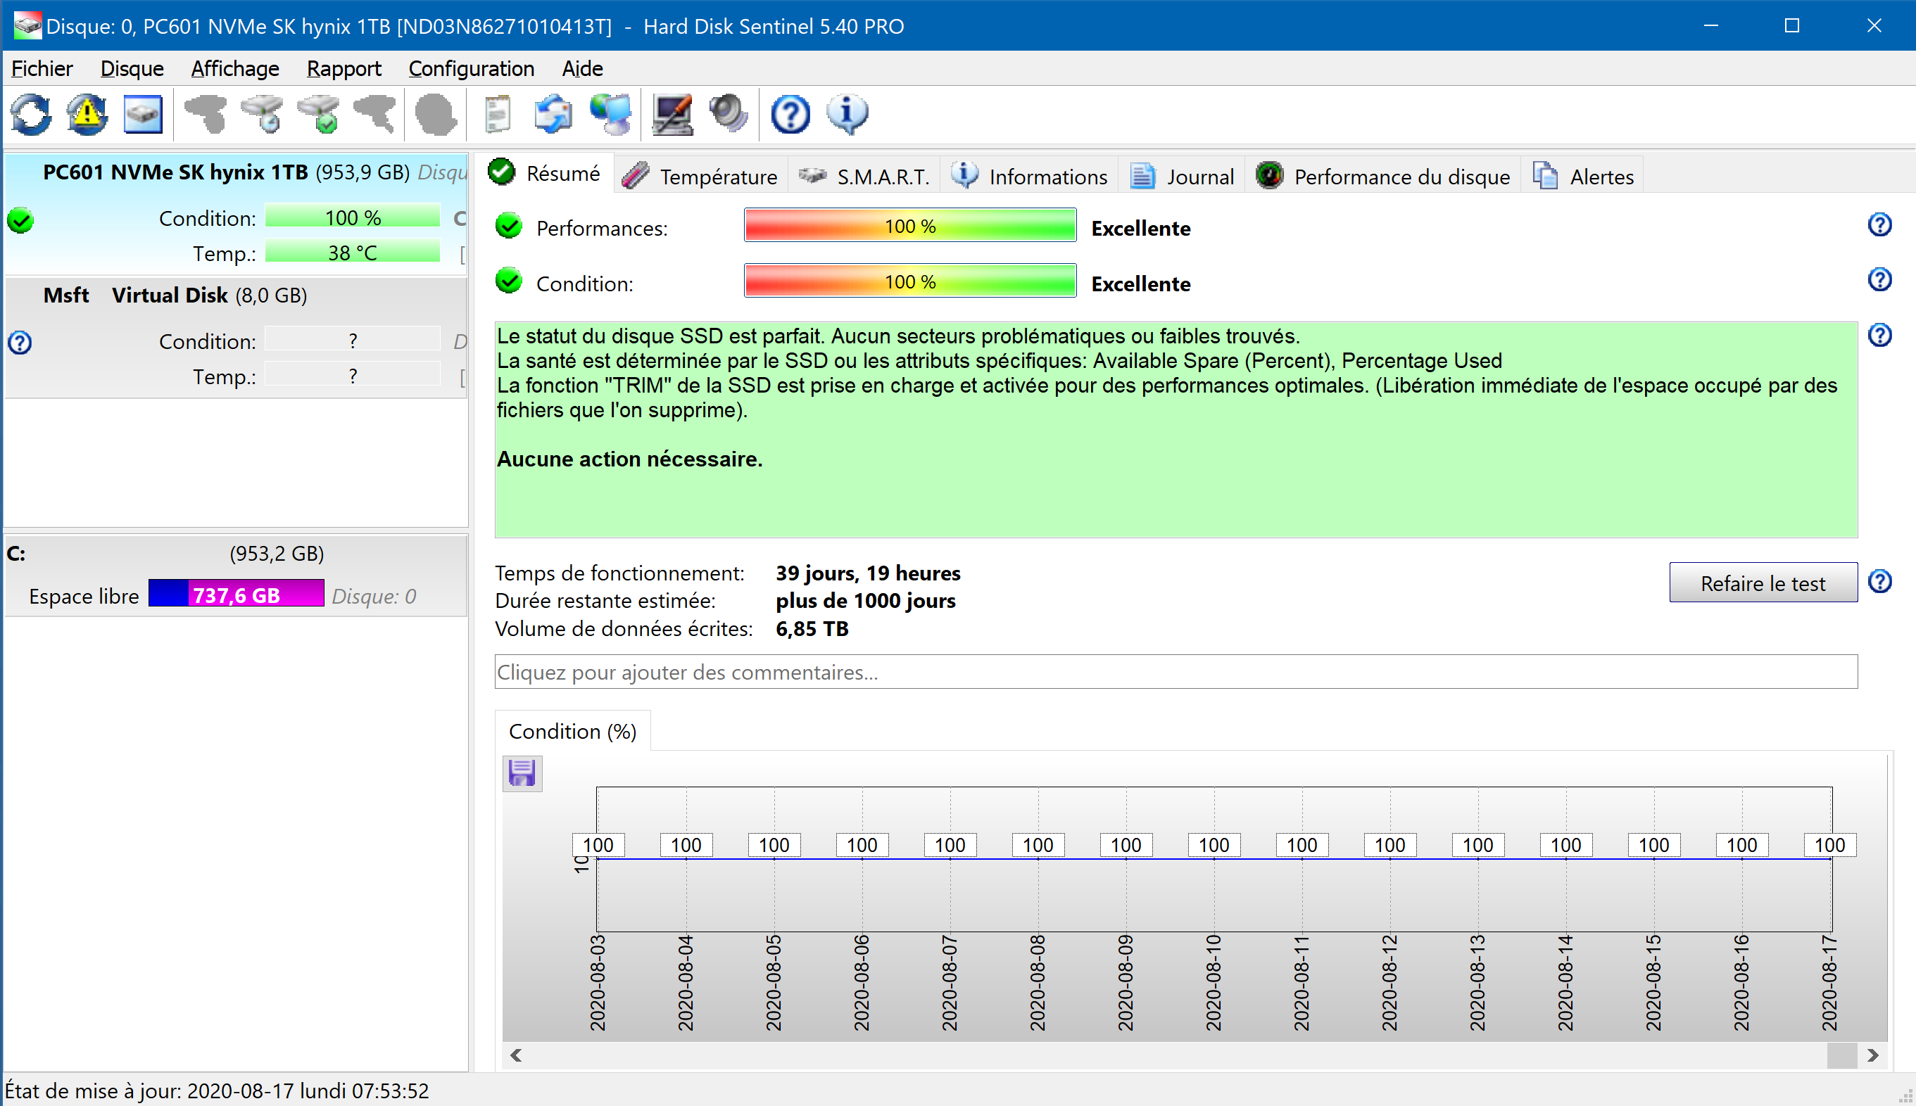
Task: Select the PC601 NVMe SK hynix 1TB disk
Action: [236, 212]
